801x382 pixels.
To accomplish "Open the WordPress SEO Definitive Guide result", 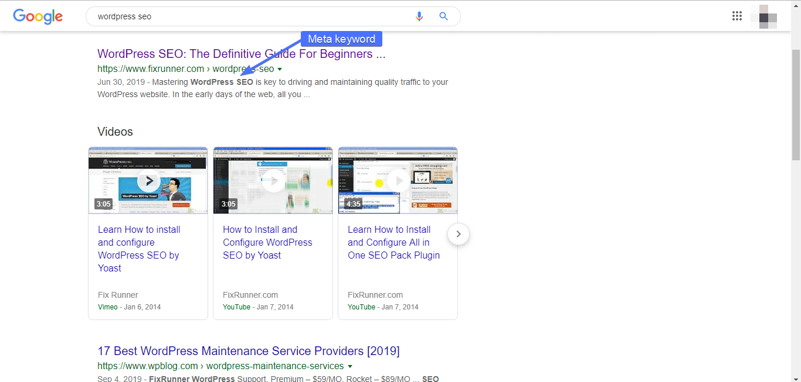I will coord(242,54).
